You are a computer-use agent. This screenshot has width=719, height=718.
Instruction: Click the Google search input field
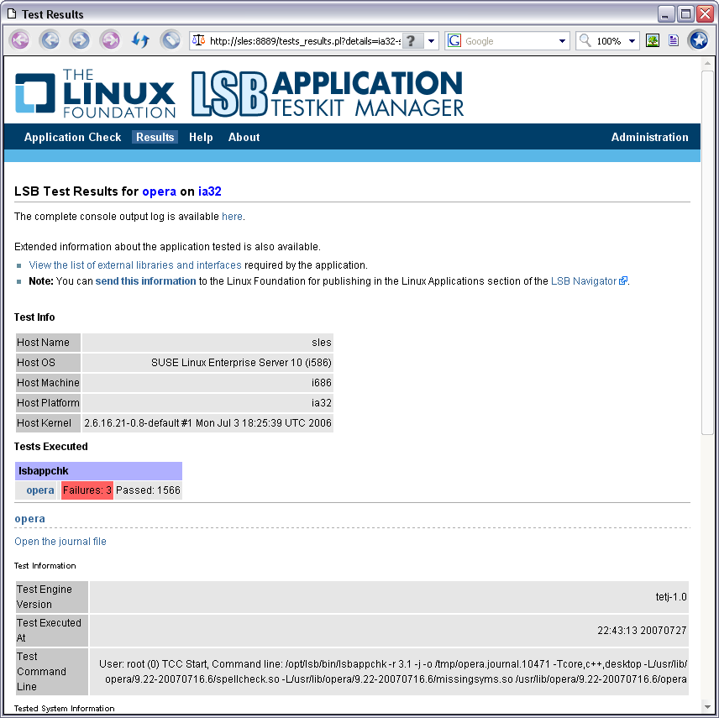[509, 41]
